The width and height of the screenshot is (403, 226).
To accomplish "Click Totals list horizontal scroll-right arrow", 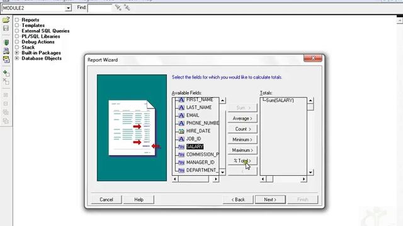I will (x=304, y=179).
